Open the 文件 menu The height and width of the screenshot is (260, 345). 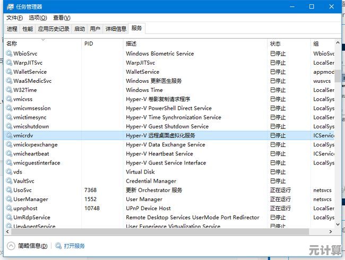point(14,18)
